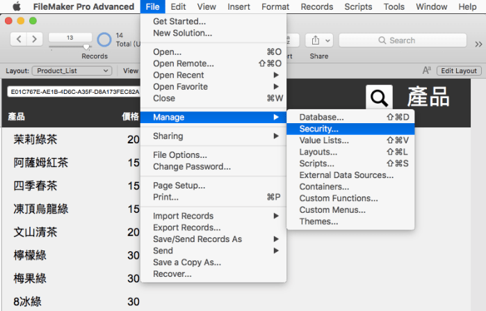Click the record navigation slider

[70, 47]
